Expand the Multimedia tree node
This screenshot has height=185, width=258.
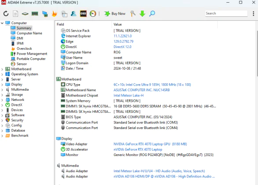click(2, 89)
